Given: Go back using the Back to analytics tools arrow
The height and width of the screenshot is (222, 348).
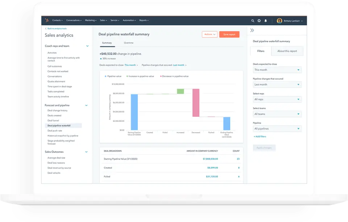Looking at the screenshot, I should (46, 28).
